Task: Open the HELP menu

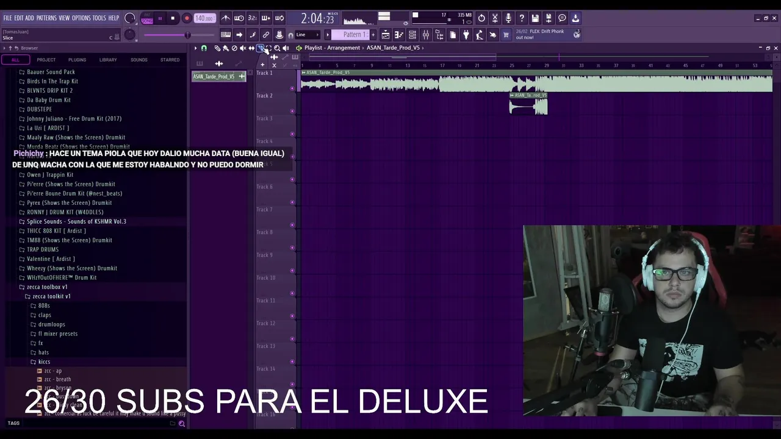Action: [x=114, y=18]
